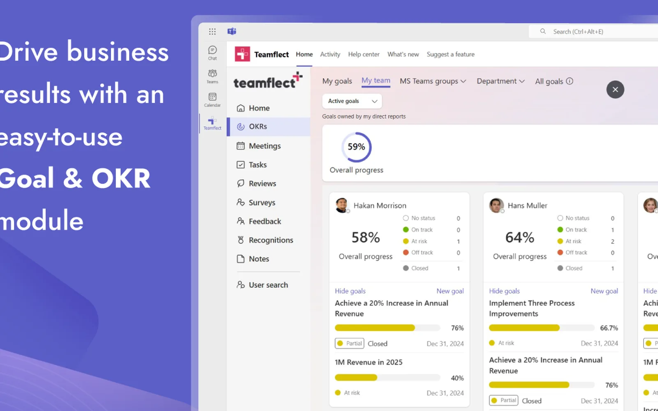The image size is (658, 411).
Task: Open the Activity tab
Action: point(330,54)
